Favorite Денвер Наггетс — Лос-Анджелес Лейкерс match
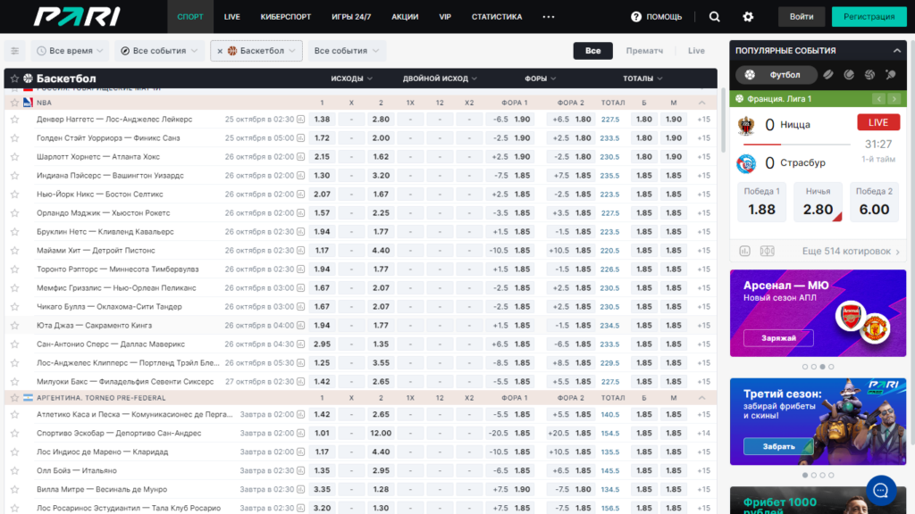 (x=14, y=120)
